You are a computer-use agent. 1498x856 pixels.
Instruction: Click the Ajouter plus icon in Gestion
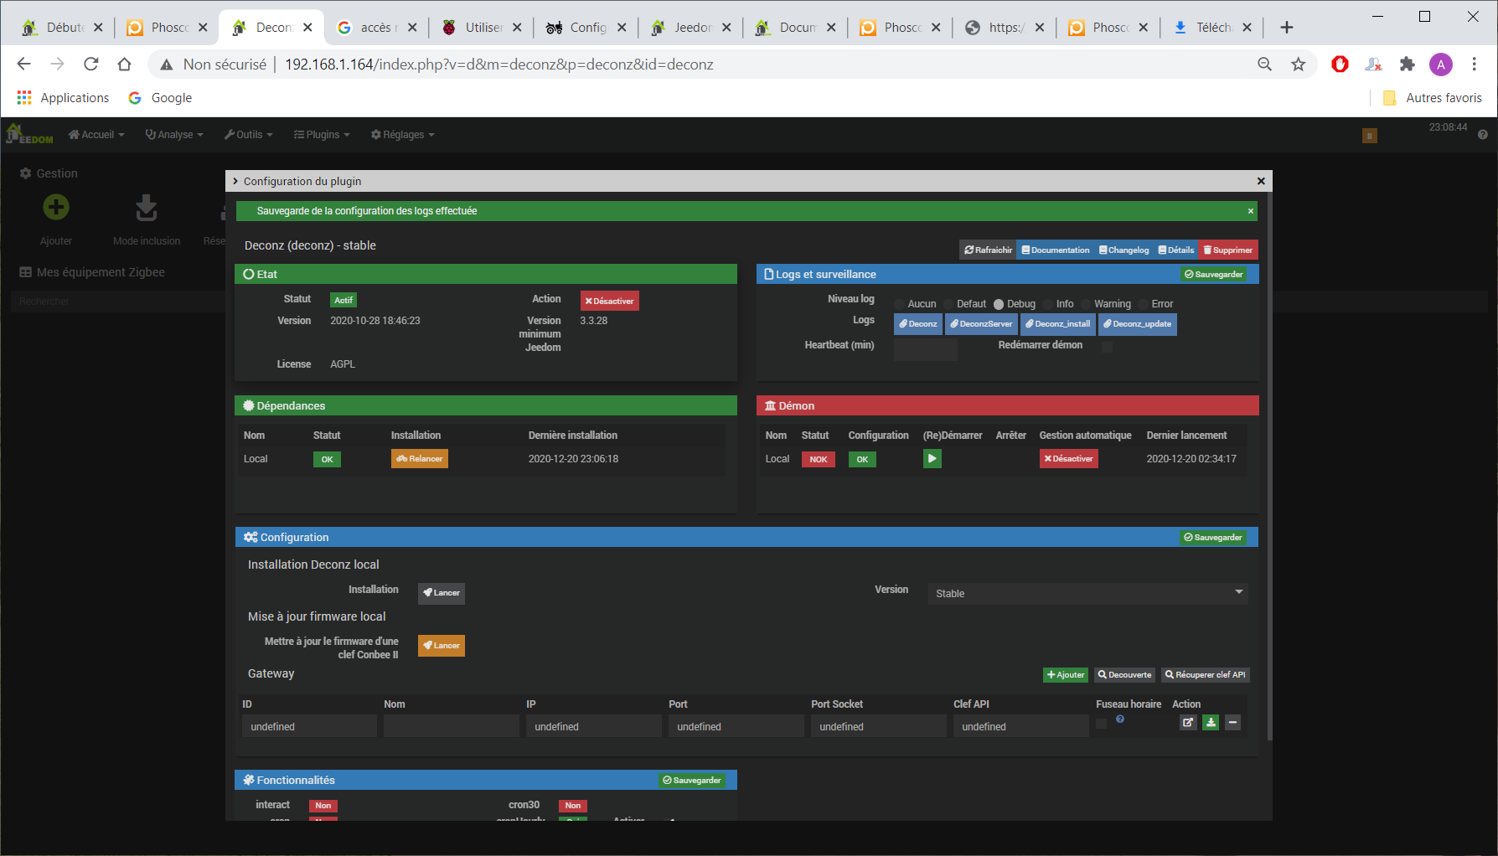[56, 207]
